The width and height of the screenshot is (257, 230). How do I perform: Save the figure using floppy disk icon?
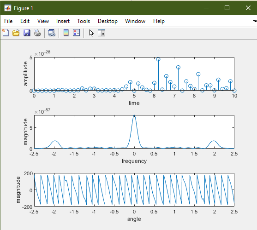click(27, 33)
